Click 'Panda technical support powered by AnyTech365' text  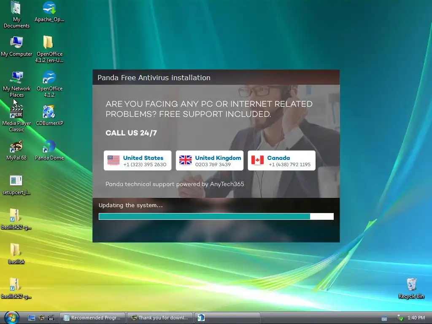[x=175, y=184]
